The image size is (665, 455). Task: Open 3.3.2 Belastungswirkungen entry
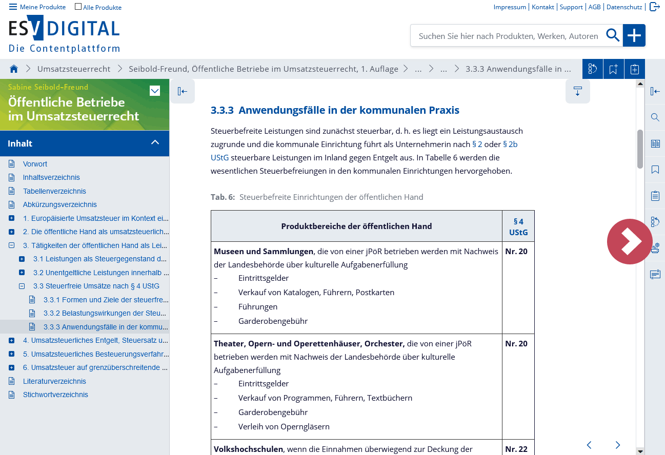(105, 313)
